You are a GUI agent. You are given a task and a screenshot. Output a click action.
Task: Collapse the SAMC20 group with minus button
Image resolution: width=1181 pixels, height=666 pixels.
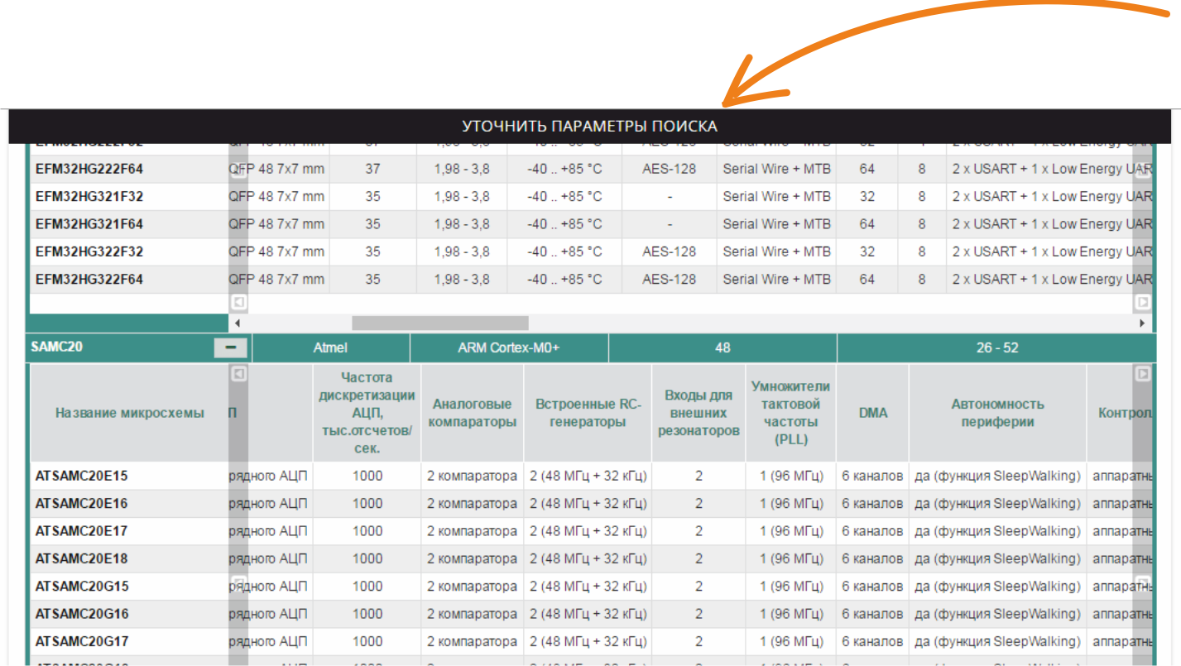tap(231, 347)
